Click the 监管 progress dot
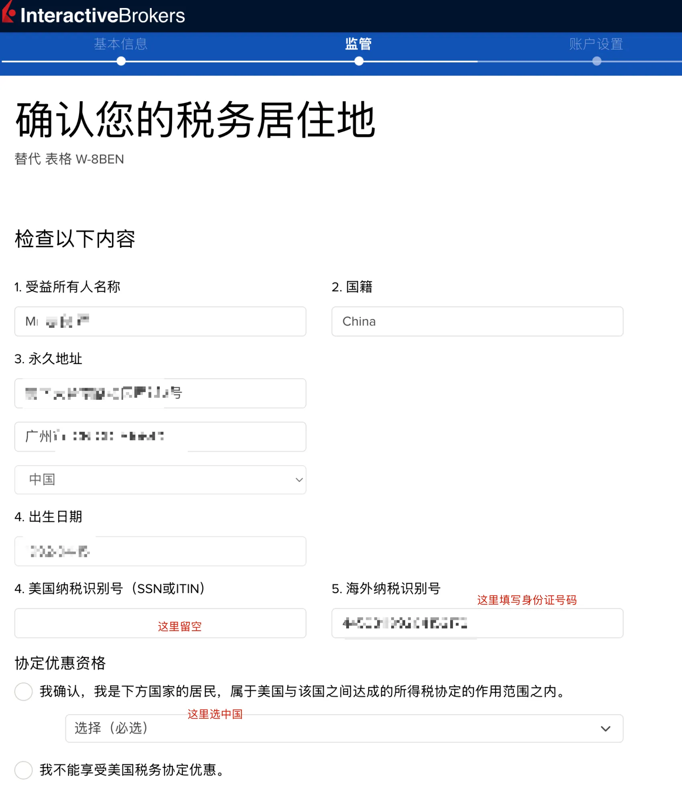This screenshot has width=682, height=785. click(x=359, y=61)
